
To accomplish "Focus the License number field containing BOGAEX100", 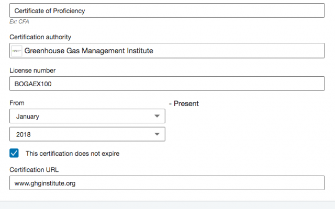I will tap(167, 84).
